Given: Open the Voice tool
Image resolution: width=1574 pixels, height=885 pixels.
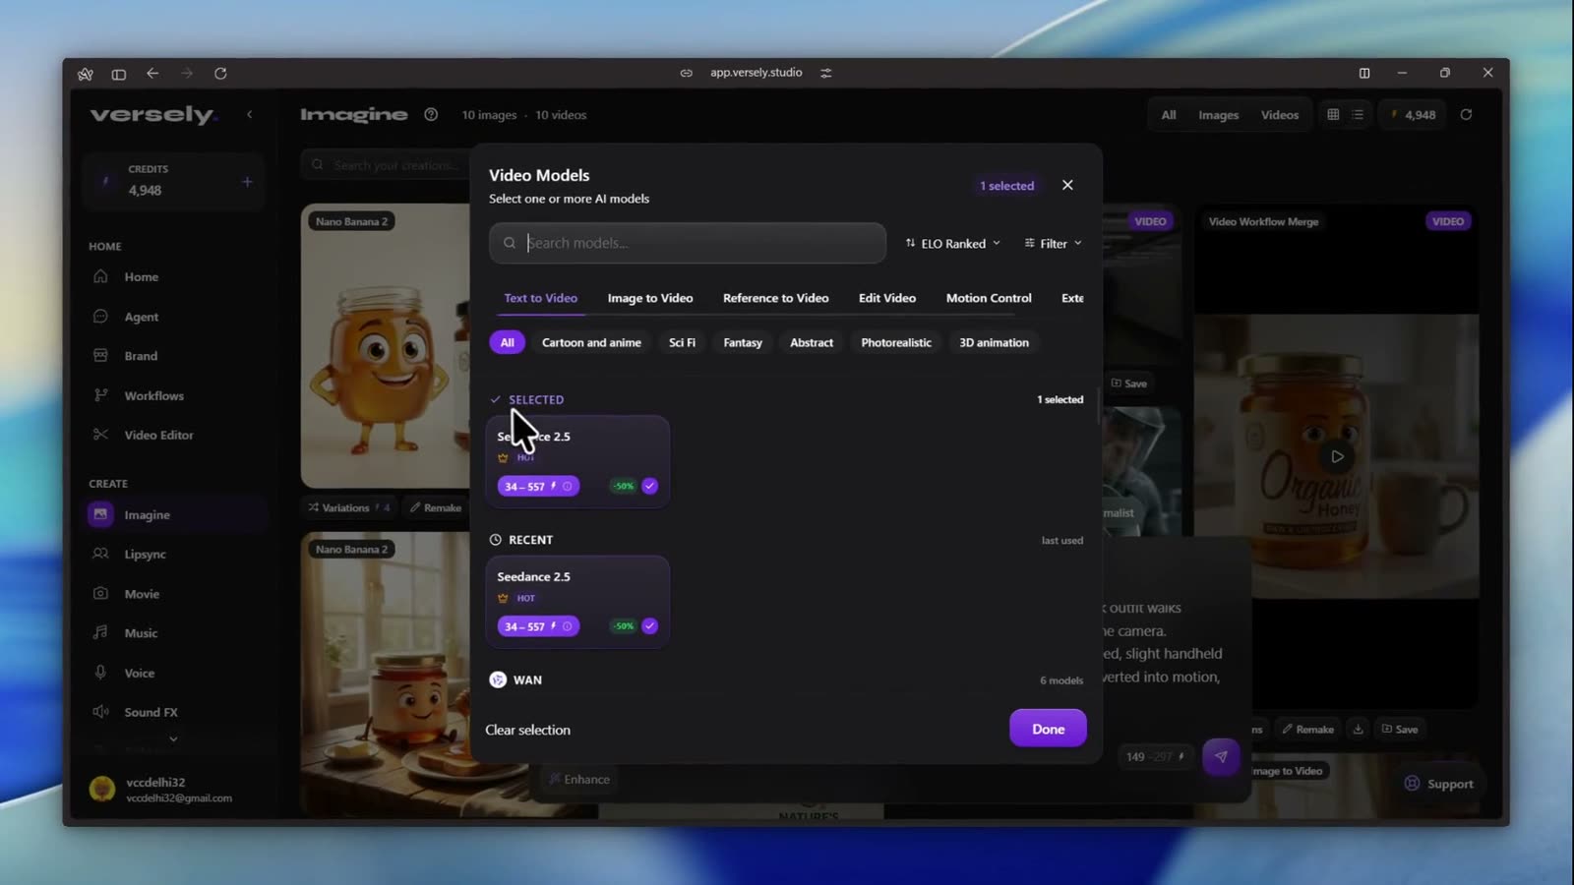Looking at the screenshot, I should click(x=139, y=673).
